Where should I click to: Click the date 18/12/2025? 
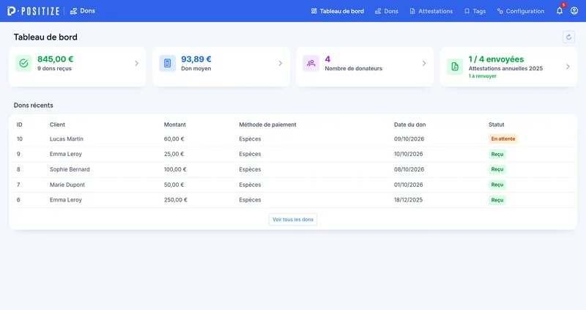pyautogui.click(x=408, y=200)
